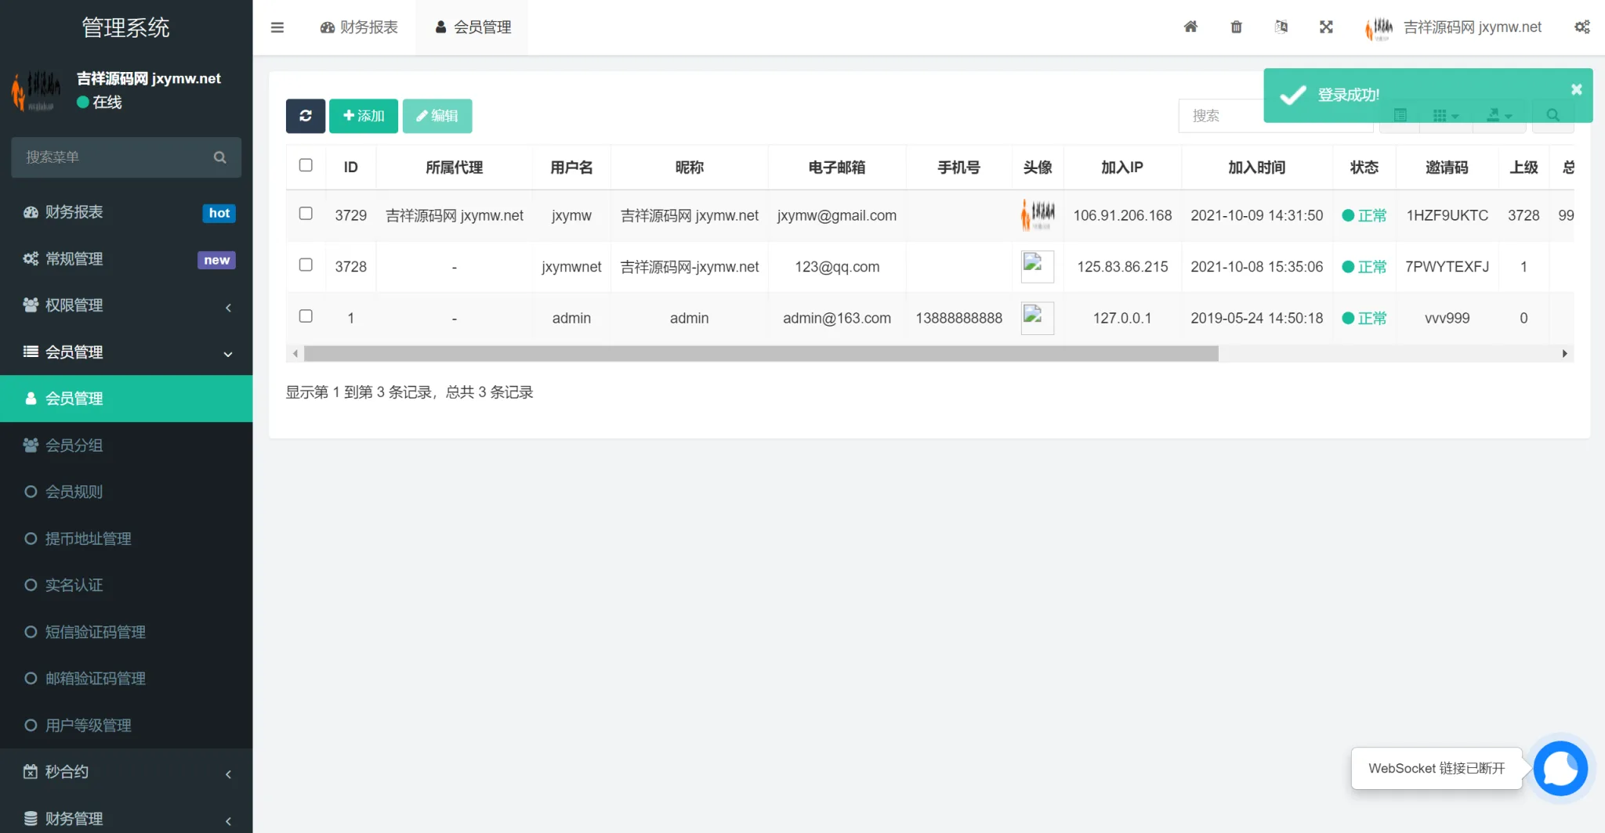Expand the 秒合约 sidebar menu
The width and height of the screenshot is (1605, 833).
(125, 772)
